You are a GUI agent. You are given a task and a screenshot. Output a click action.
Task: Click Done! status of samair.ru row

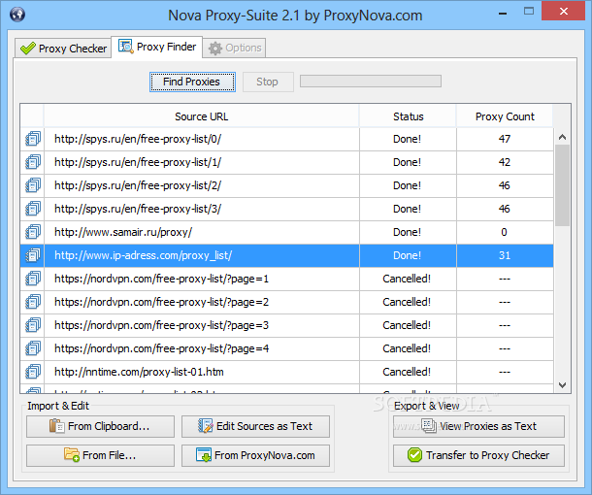pos(407,232)
